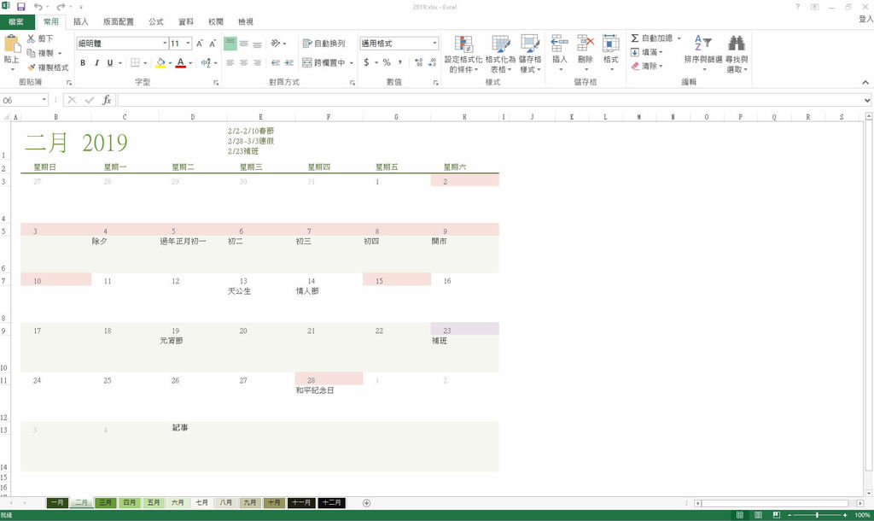Open the Help question mark button

click(798, 7)
